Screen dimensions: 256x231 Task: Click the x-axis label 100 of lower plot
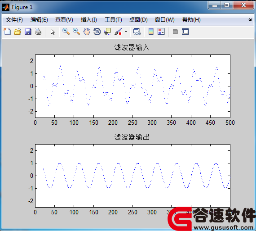(x=74, y=212)
